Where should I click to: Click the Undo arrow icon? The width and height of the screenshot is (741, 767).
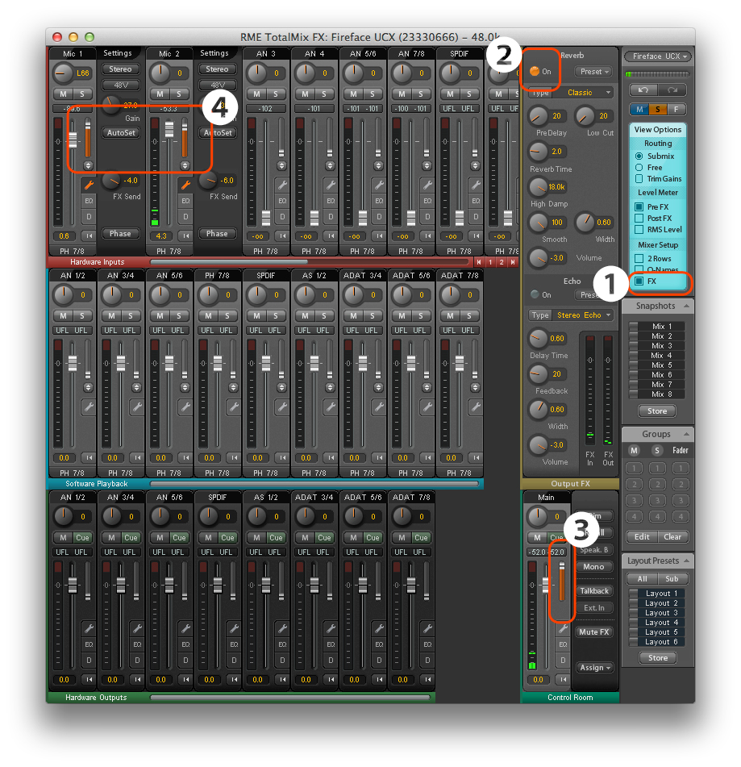click(643, 90)
